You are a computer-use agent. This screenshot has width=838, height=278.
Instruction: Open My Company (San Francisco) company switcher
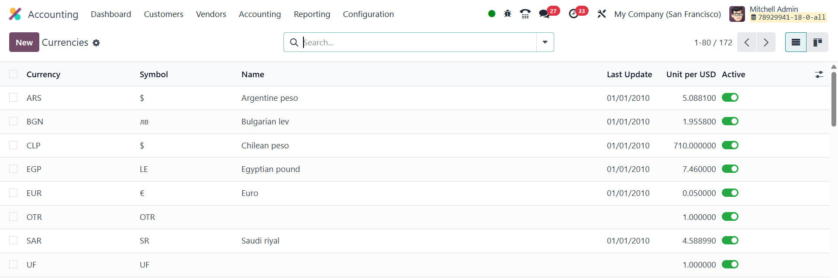pos(667,14)
